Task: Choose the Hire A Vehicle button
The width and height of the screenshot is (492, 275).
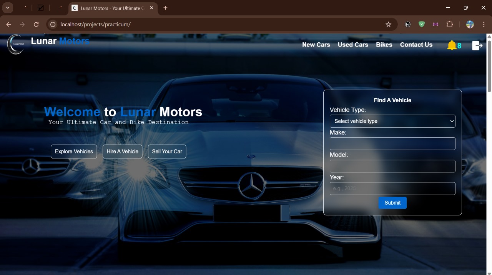Action: (x=122, y=152)
